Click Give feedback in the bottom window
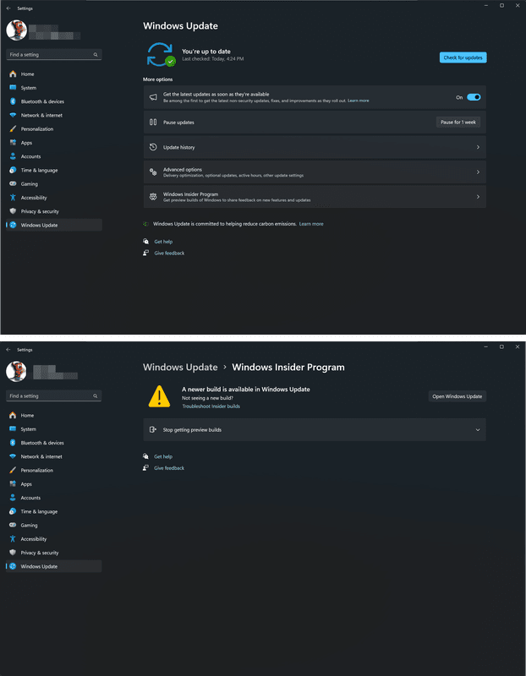The image size is (526, 676). click(169, 468)
